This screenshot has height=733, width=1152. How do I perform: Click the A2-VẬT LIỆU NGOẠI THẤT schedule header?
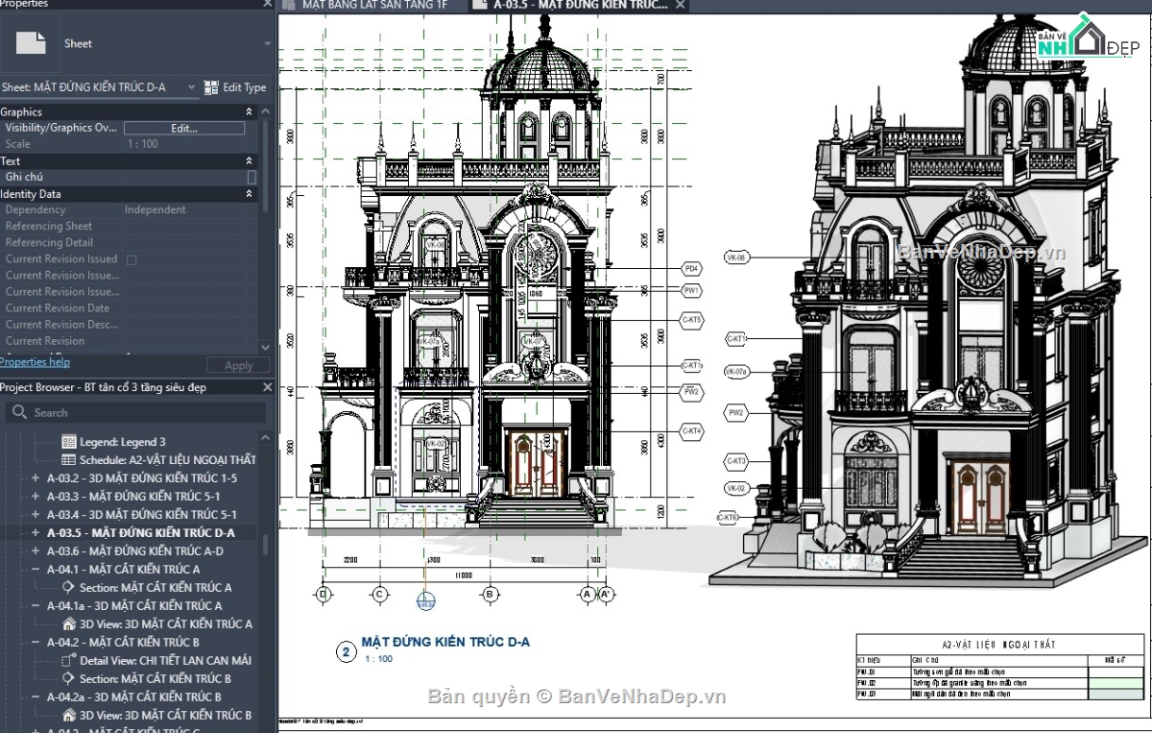tap(999, 645)
